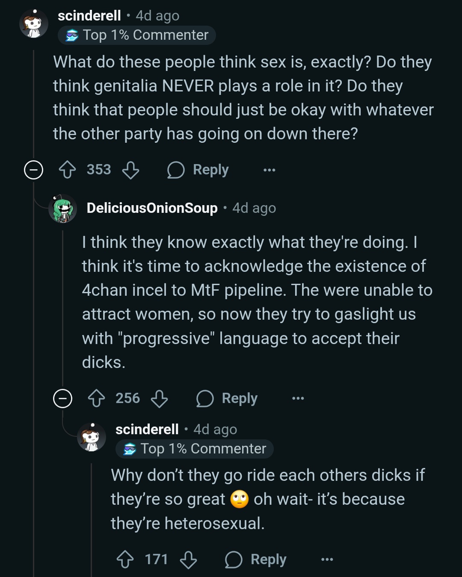Screen dimensions: 462x577
Task: Open the scinderell username on the top comment
Action: [89, 16]
